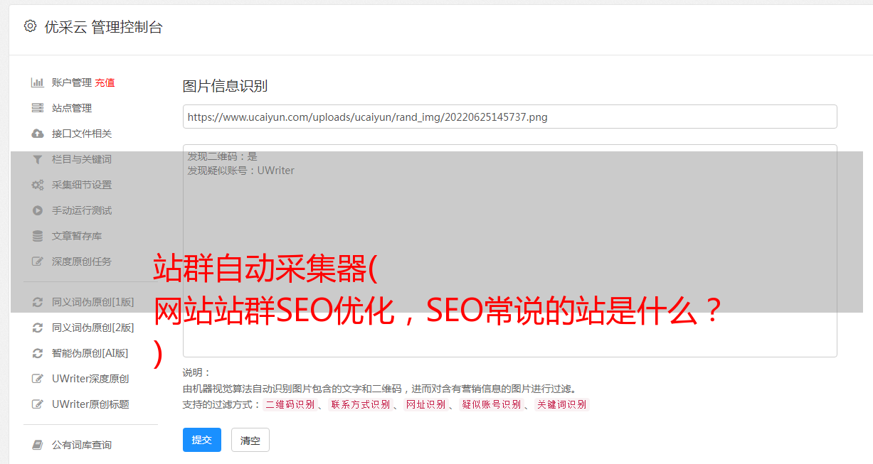Click inside the recognition results text area
Image resolution: width=873 pixels, height=464 pixels.
tap(509, 250)
